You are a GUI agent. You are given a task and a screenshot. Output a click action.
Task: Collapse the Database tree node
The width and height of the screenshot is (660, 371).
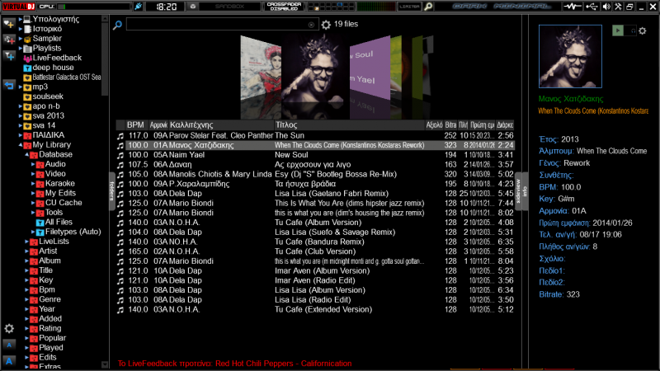coord(26,154)
